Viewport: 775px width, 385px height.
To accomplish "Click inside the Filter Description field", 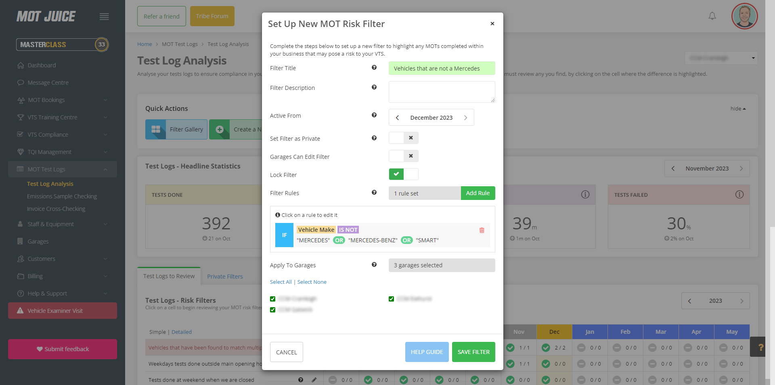I will point(442,92).
